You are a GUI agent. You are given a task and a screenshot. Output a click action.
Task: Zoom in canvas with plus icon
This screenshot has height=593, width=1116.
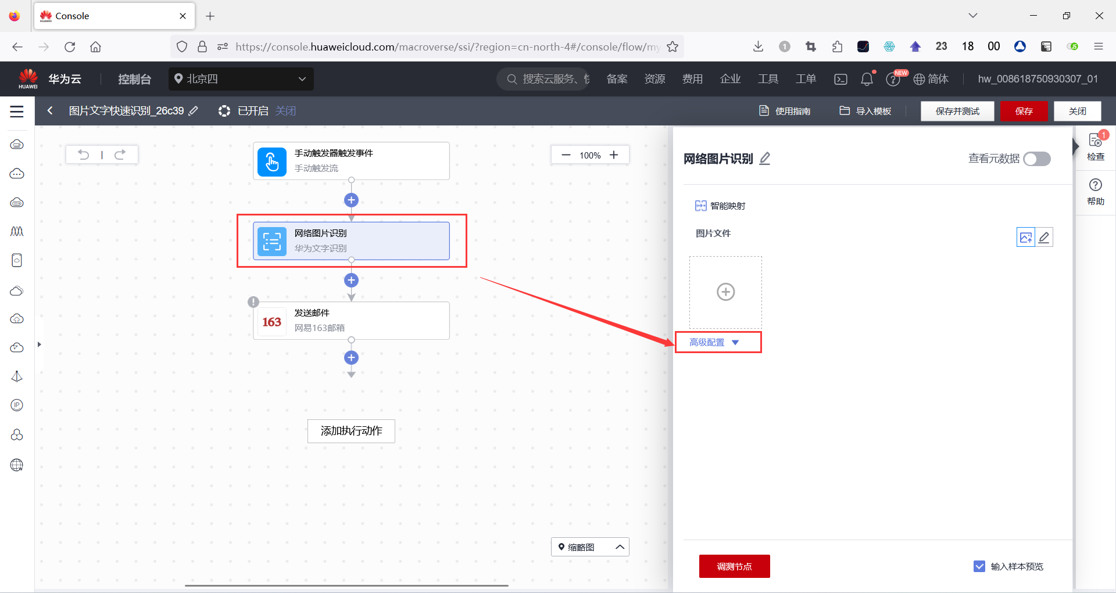614,155
